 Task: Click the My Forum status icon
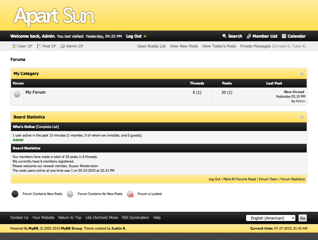(x=17, y=94)
